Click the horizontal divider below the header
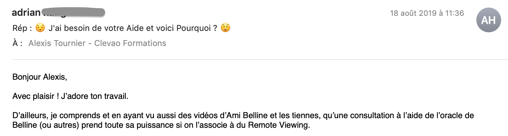Viewport: 508px width, 136px height. (260, 59)
